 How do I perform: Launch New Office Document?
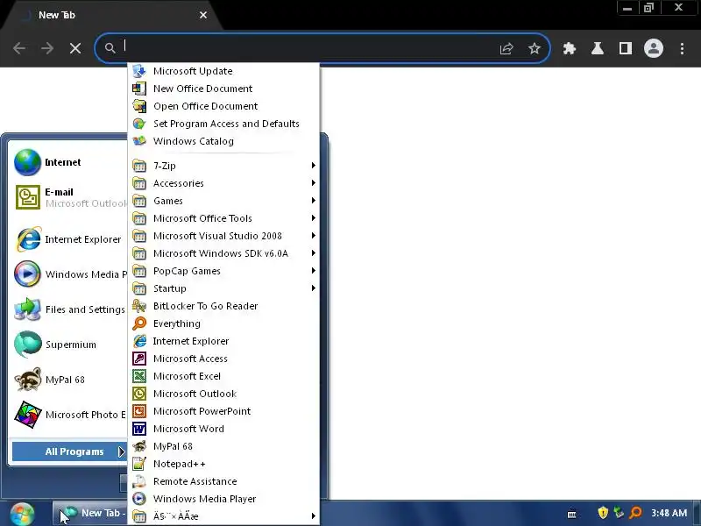pos(223,89)
